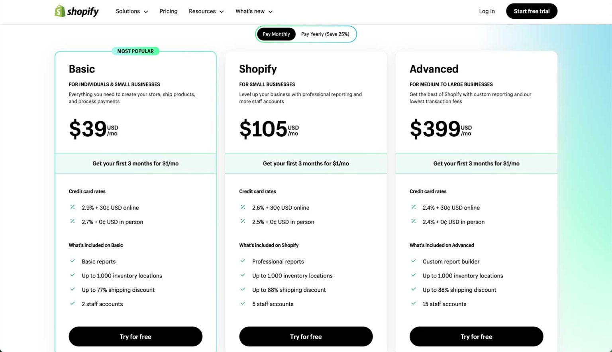Click the checkmark beside Custom report builder

(x=414, y=261)
